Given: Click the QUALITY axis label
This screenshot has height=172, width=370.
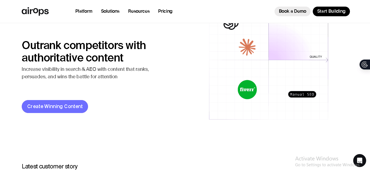Looking at the screenshot, I should click(x=316, y=57).
